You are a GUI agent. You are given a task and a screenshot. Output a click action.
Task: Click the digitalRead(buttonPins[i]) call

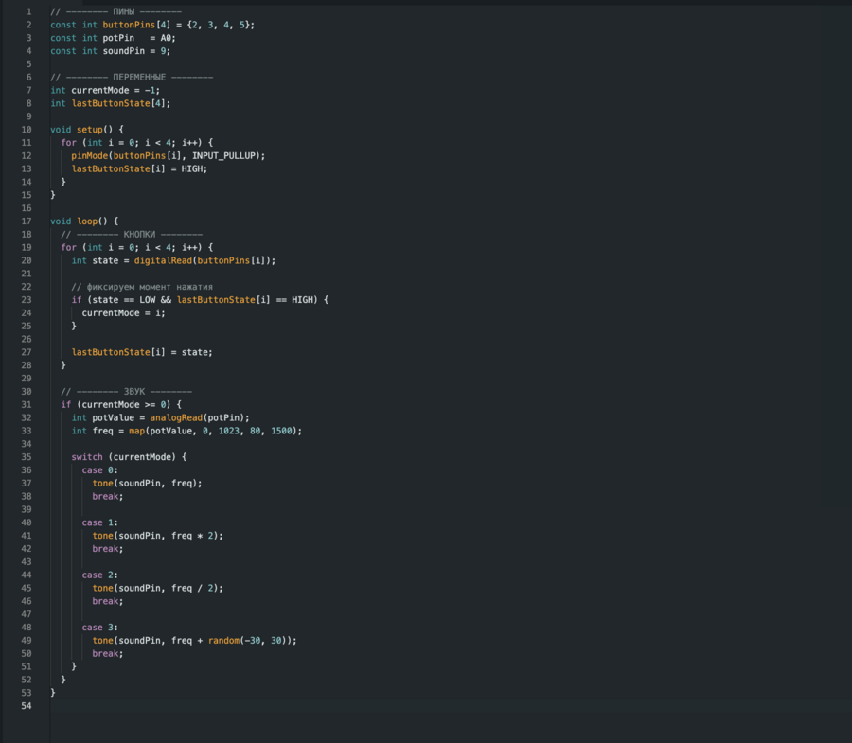[x=204, y=260]
